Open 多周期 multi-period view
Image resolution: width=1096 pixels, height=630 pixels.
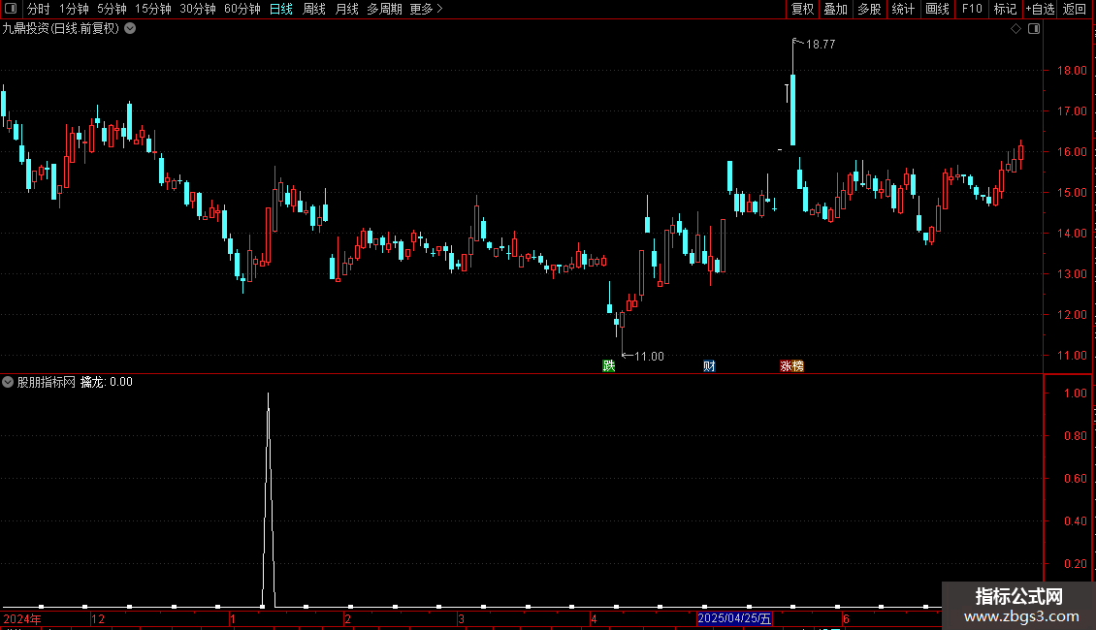tap(384, 9)
